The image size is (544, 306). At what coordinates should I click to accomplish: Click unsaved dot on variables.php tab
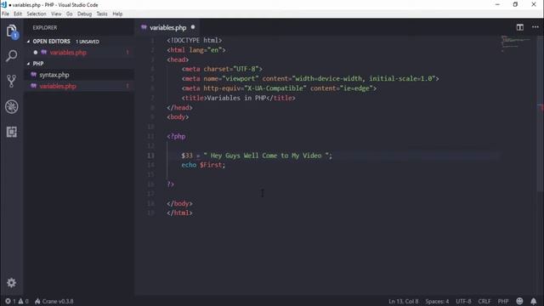pos(193,27)
